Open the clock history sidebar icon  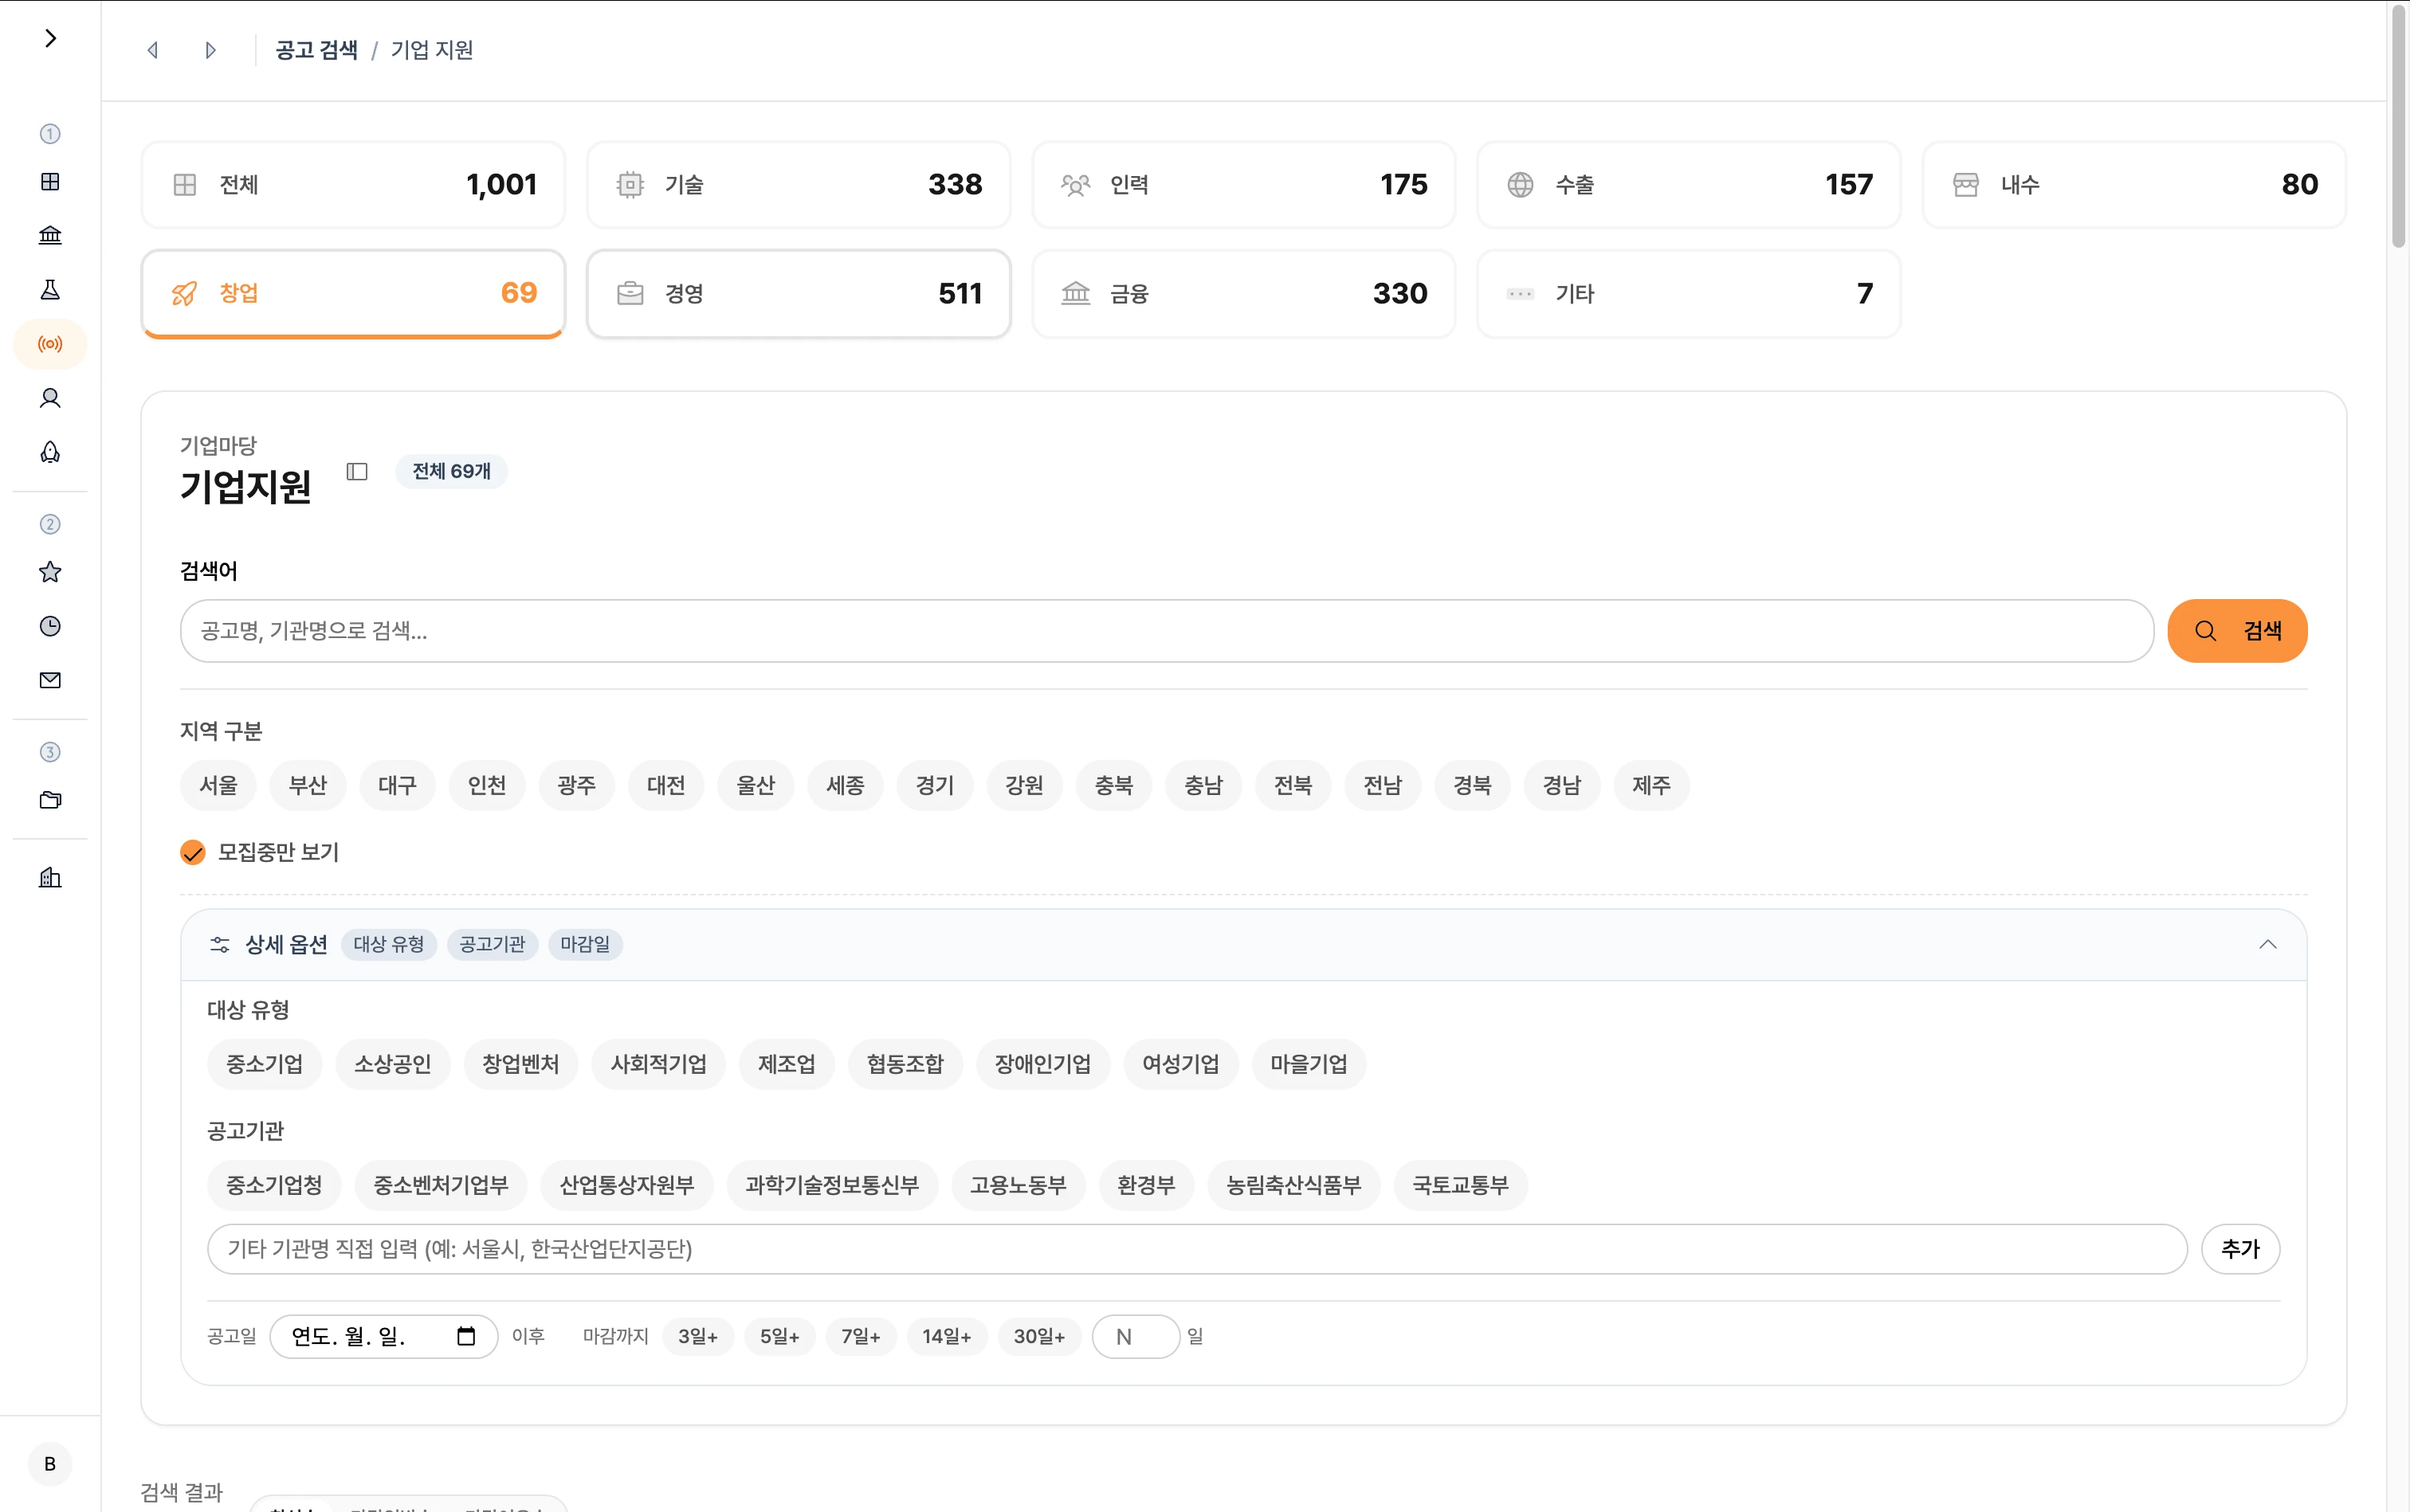point(50,626)
